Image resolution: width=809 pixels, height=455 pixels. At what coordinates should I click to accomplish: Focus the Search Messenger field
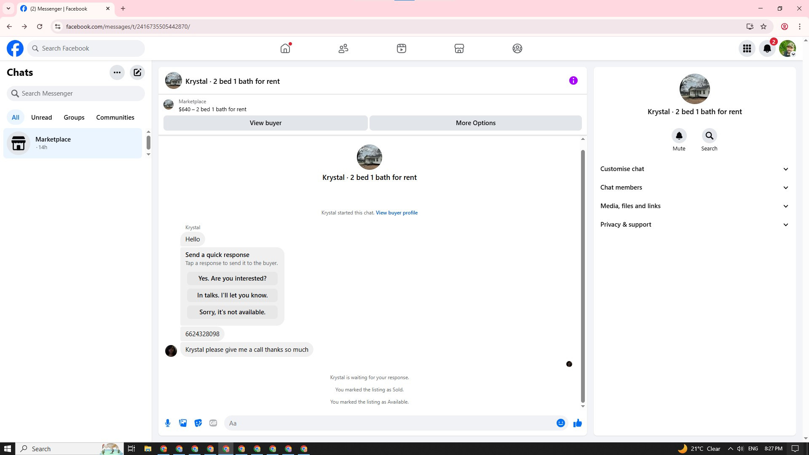coord(76,94)
